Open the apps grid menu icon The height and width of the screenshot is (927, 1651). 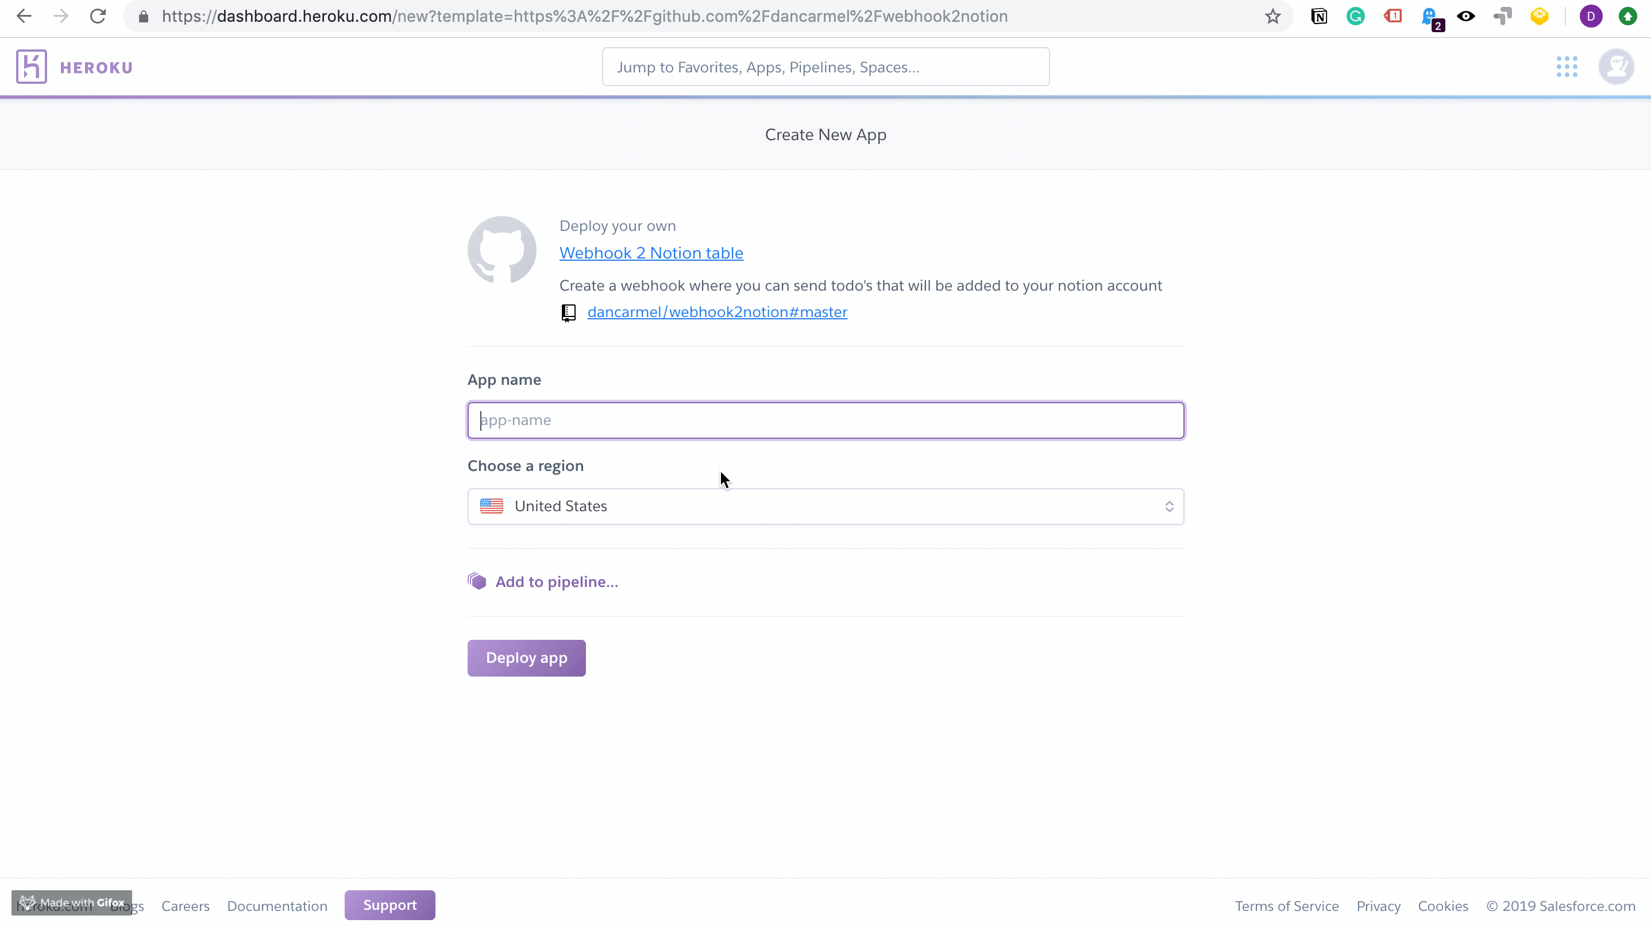[1567, 67]
